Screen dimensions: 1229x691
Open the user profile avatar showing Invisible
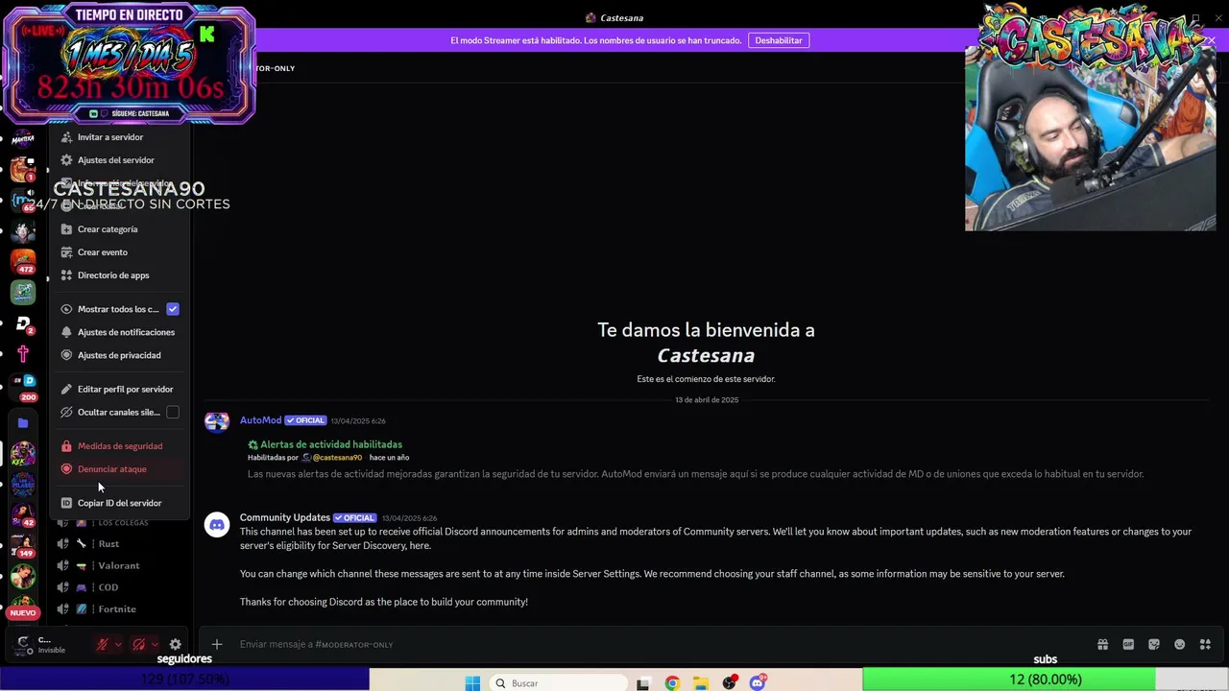click(x=23, y=645)
